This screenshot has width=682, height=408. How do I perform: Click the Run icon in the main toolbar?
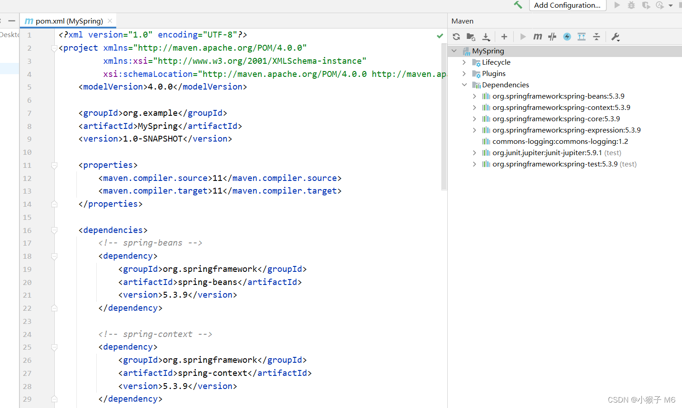pos(617,5)
